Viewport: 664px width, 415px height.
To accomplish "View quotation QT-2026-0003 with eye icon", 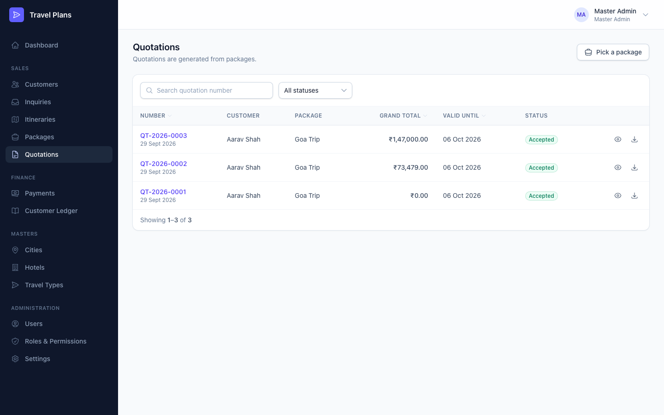I will click(618, 139).
